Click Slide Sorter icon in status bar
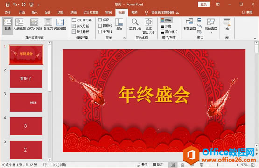 [x=182, y=165]
